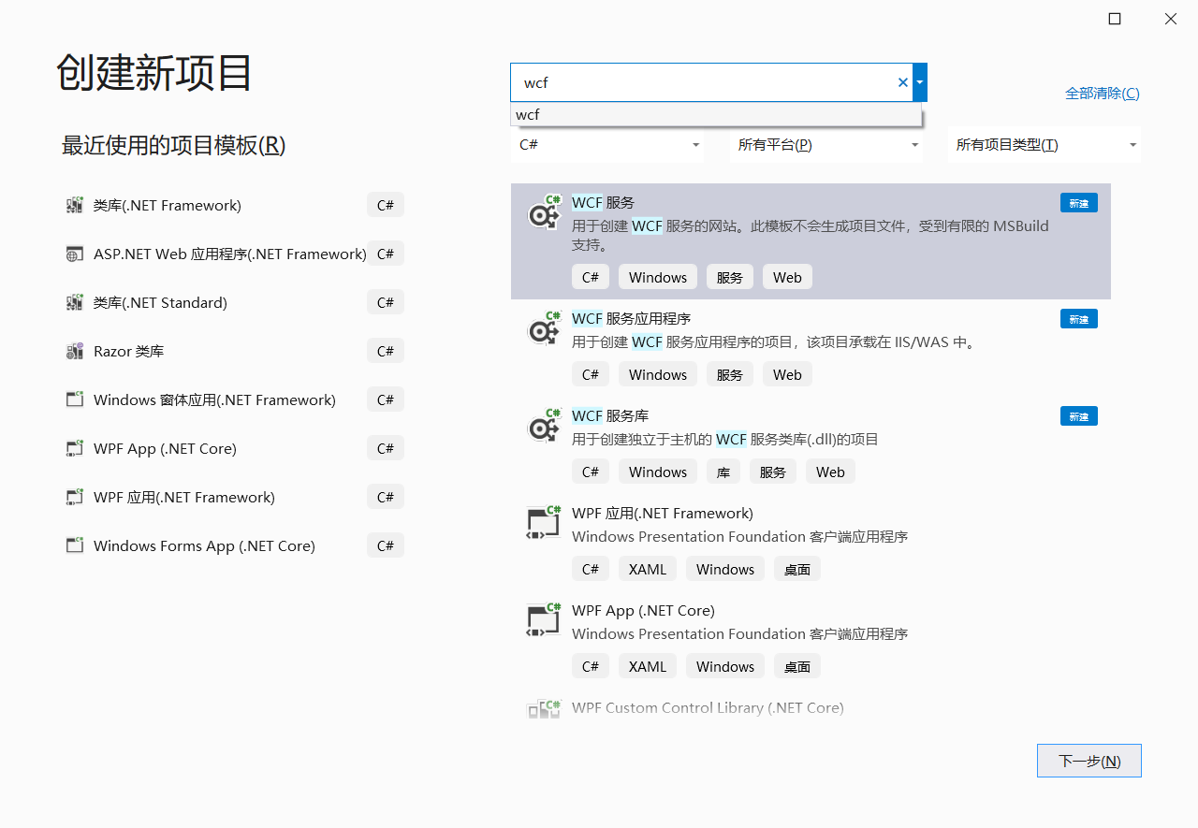Click the C# tag under WCF 服务

[x=591, y=277]
